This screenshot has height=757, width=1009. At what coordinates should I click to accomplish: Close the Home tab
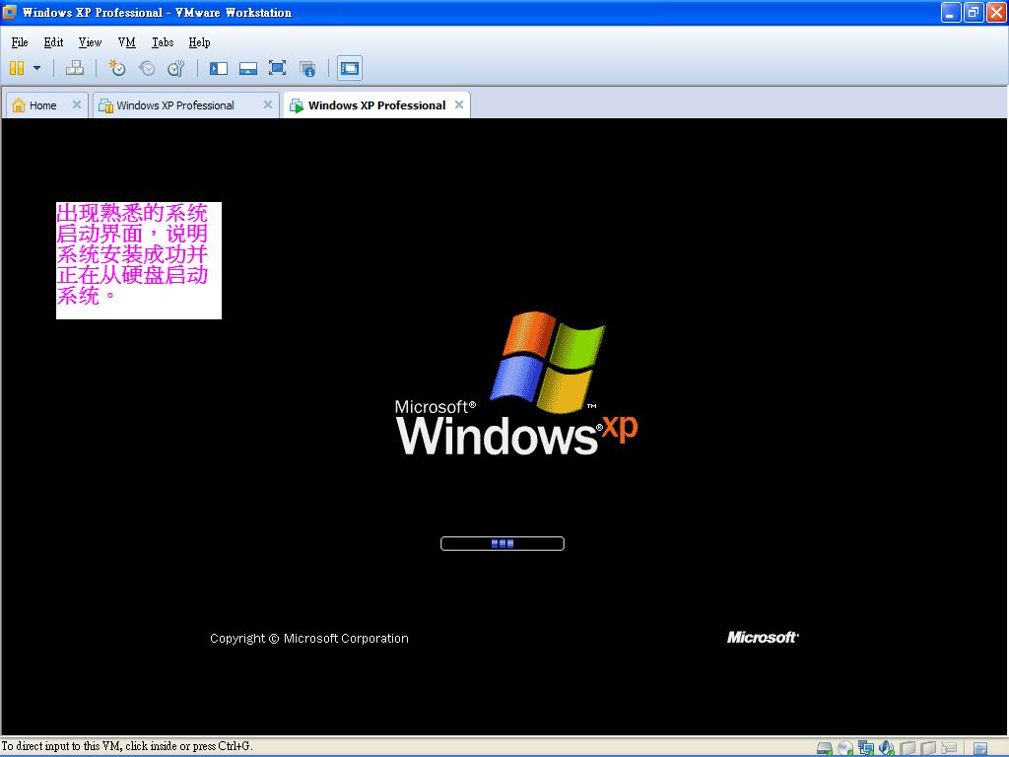point(77,104)
